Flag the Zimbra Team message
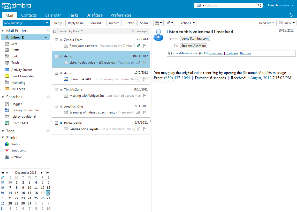 pyautogui.click(x=145, y=46)
